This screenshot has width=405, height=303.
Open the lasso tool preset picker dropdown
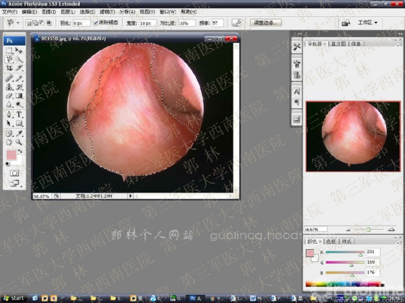click(18, 22)
